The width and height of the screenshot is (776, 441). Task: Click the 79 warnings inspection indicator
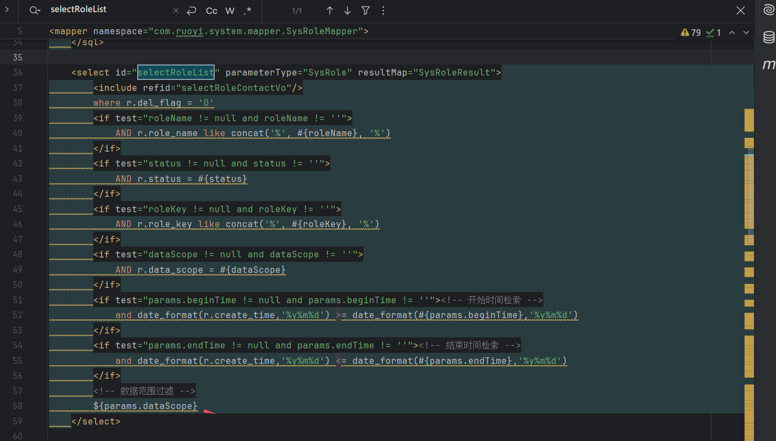[691, 33]
